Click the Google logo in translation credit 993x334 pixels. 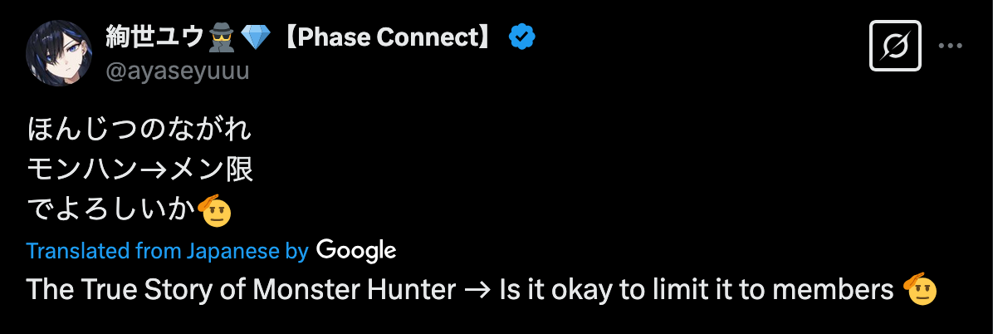point(356,250)
